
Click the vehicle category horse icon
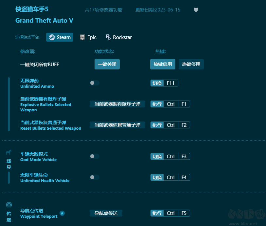pos(9,153)
